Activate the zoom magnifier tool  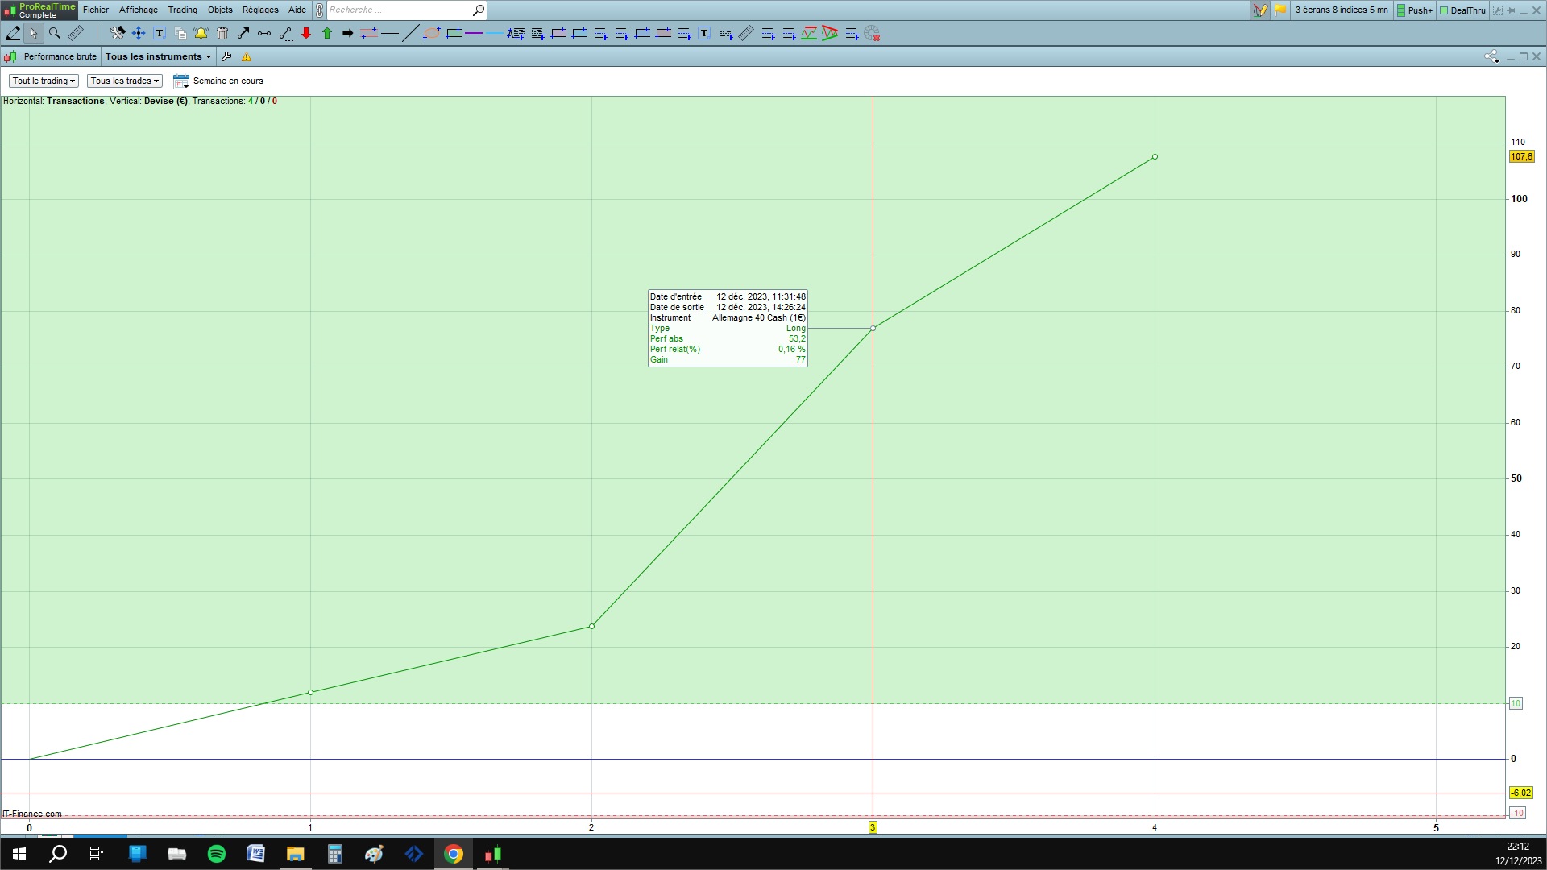click(x=55, y=33)
